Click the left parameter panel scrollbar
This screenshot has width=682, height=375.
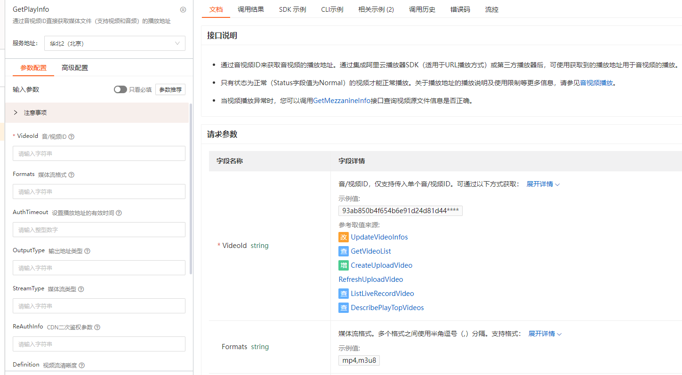(x=191, y=188)
